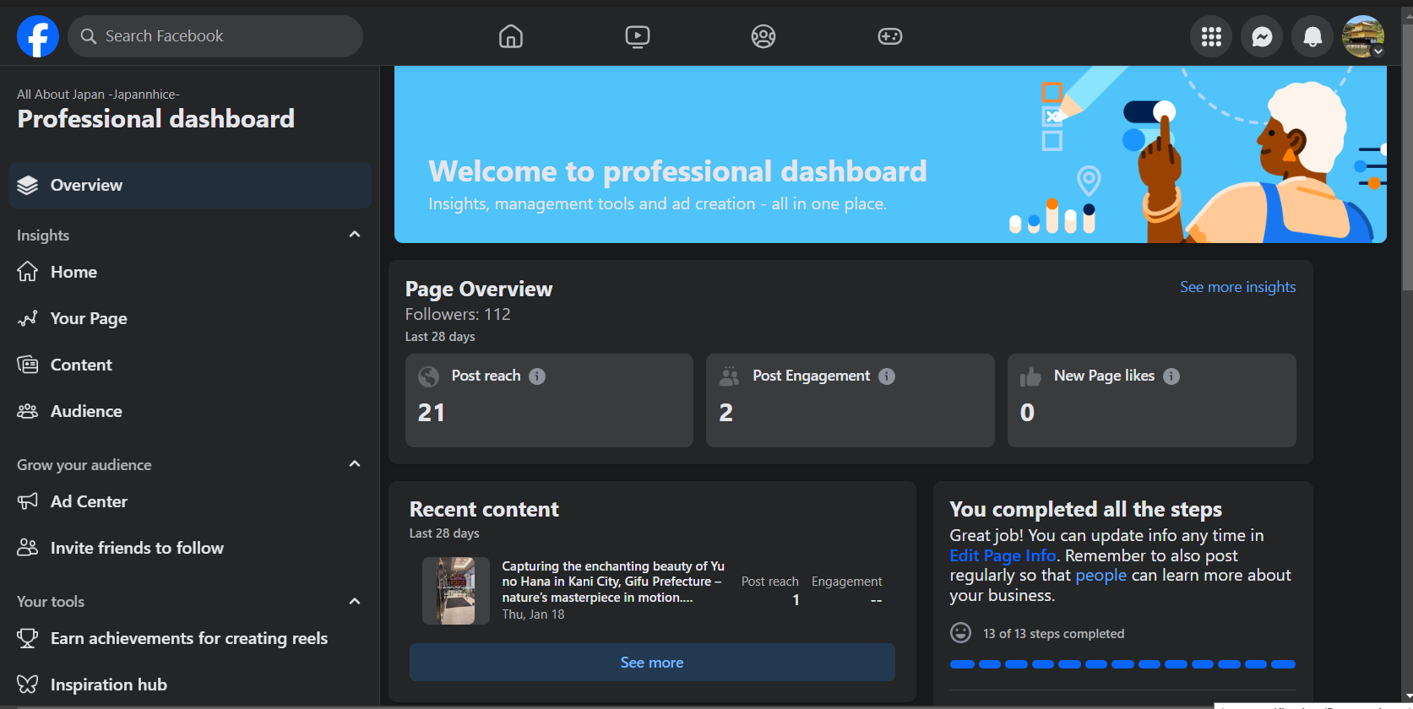Image resolution: width=1413 pixels, height=709 pixels.
Task: Collapse the Your tools section chevron
Action: click(355, 601)
